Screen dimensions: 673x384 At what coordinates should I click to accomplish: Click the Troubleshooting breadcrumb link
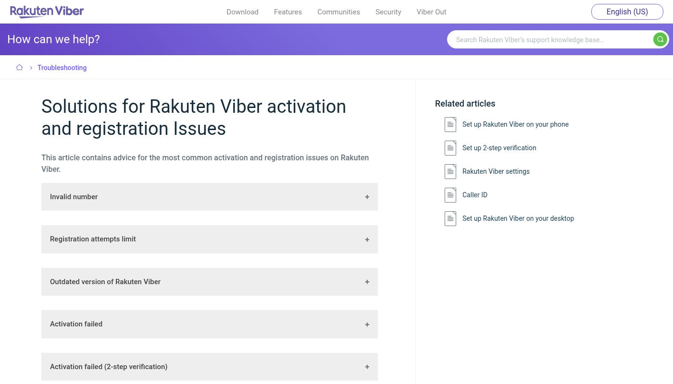coord(62,68)
